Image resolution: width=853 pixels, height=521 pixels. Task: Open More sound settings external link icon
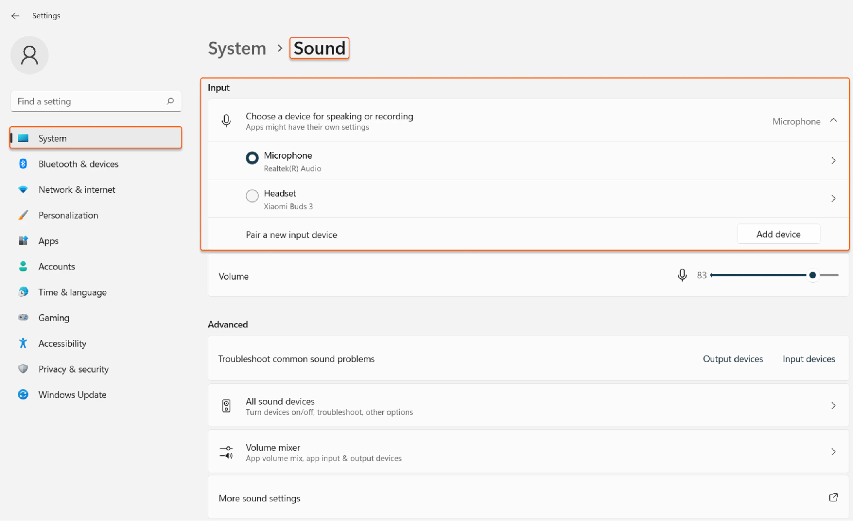click(833, 498)
